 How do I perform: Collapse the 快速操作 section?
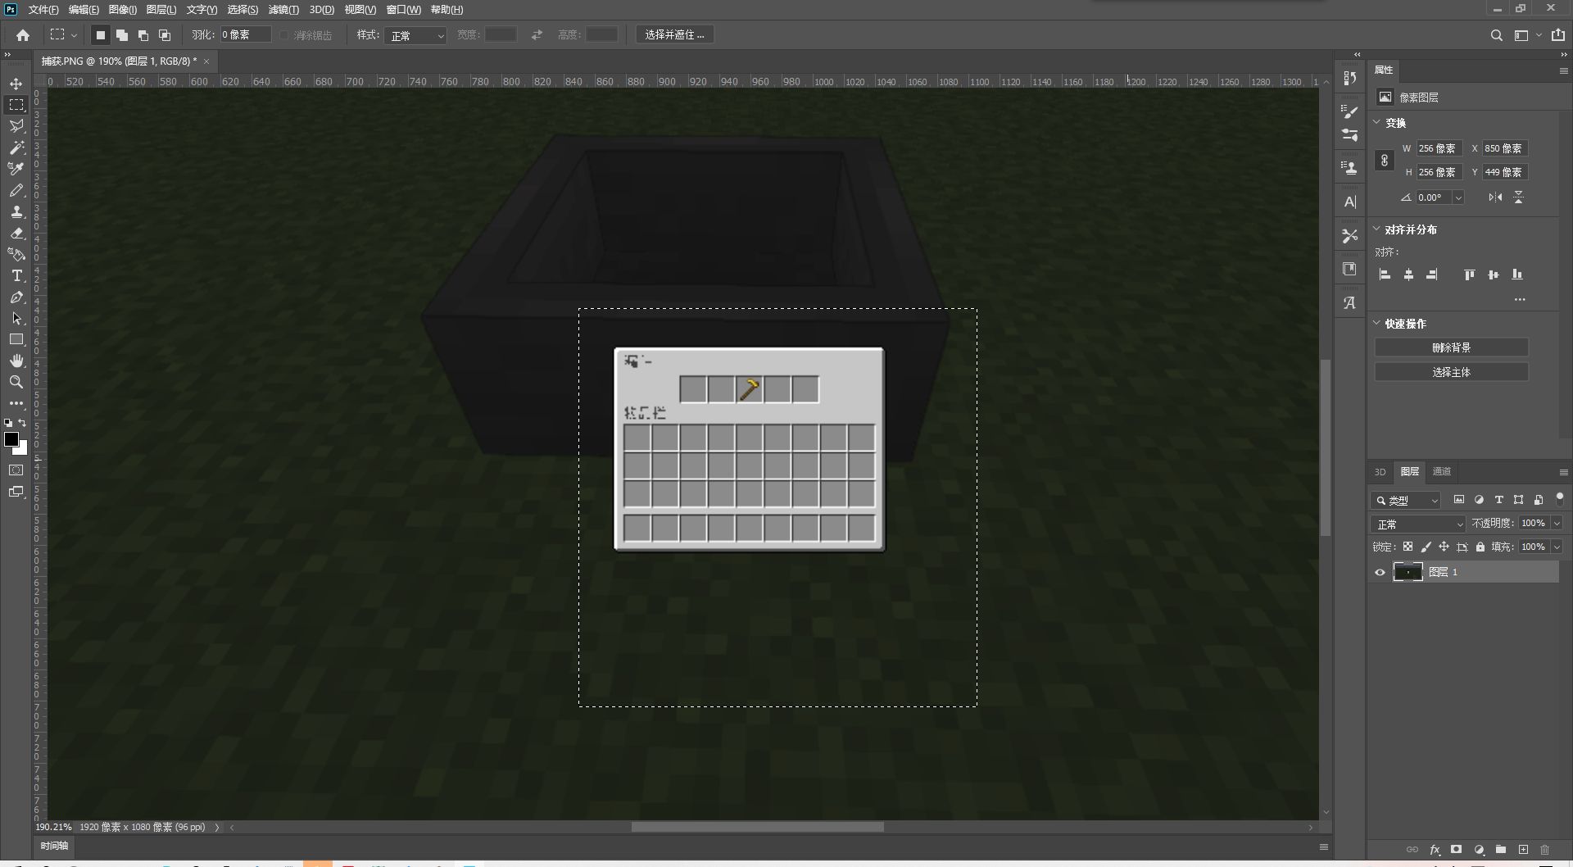1376,324
